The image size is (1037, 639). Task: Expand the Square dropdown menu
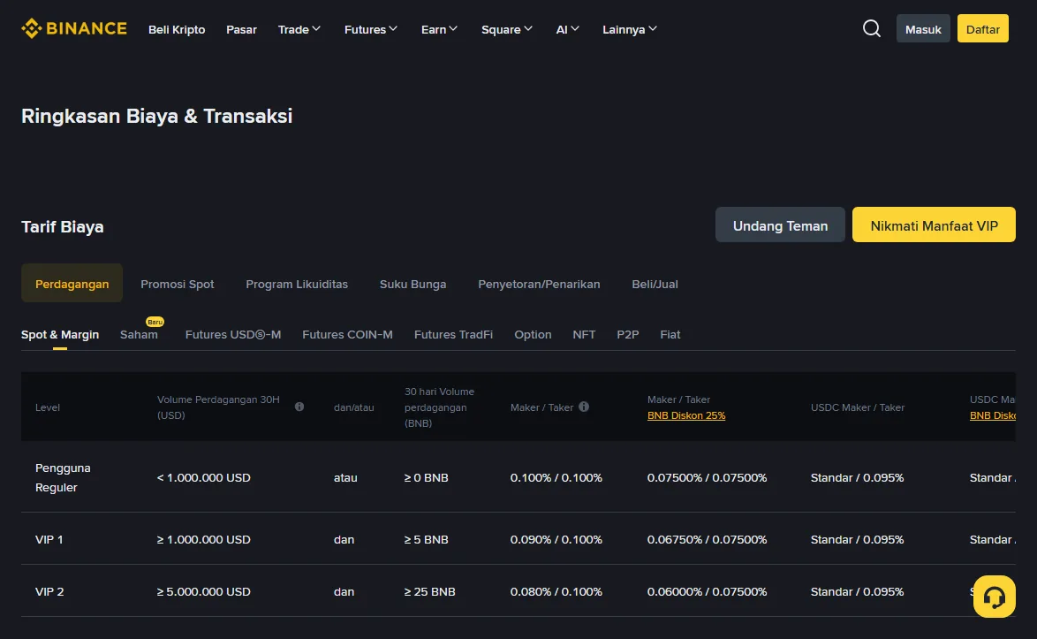(507, 29)
